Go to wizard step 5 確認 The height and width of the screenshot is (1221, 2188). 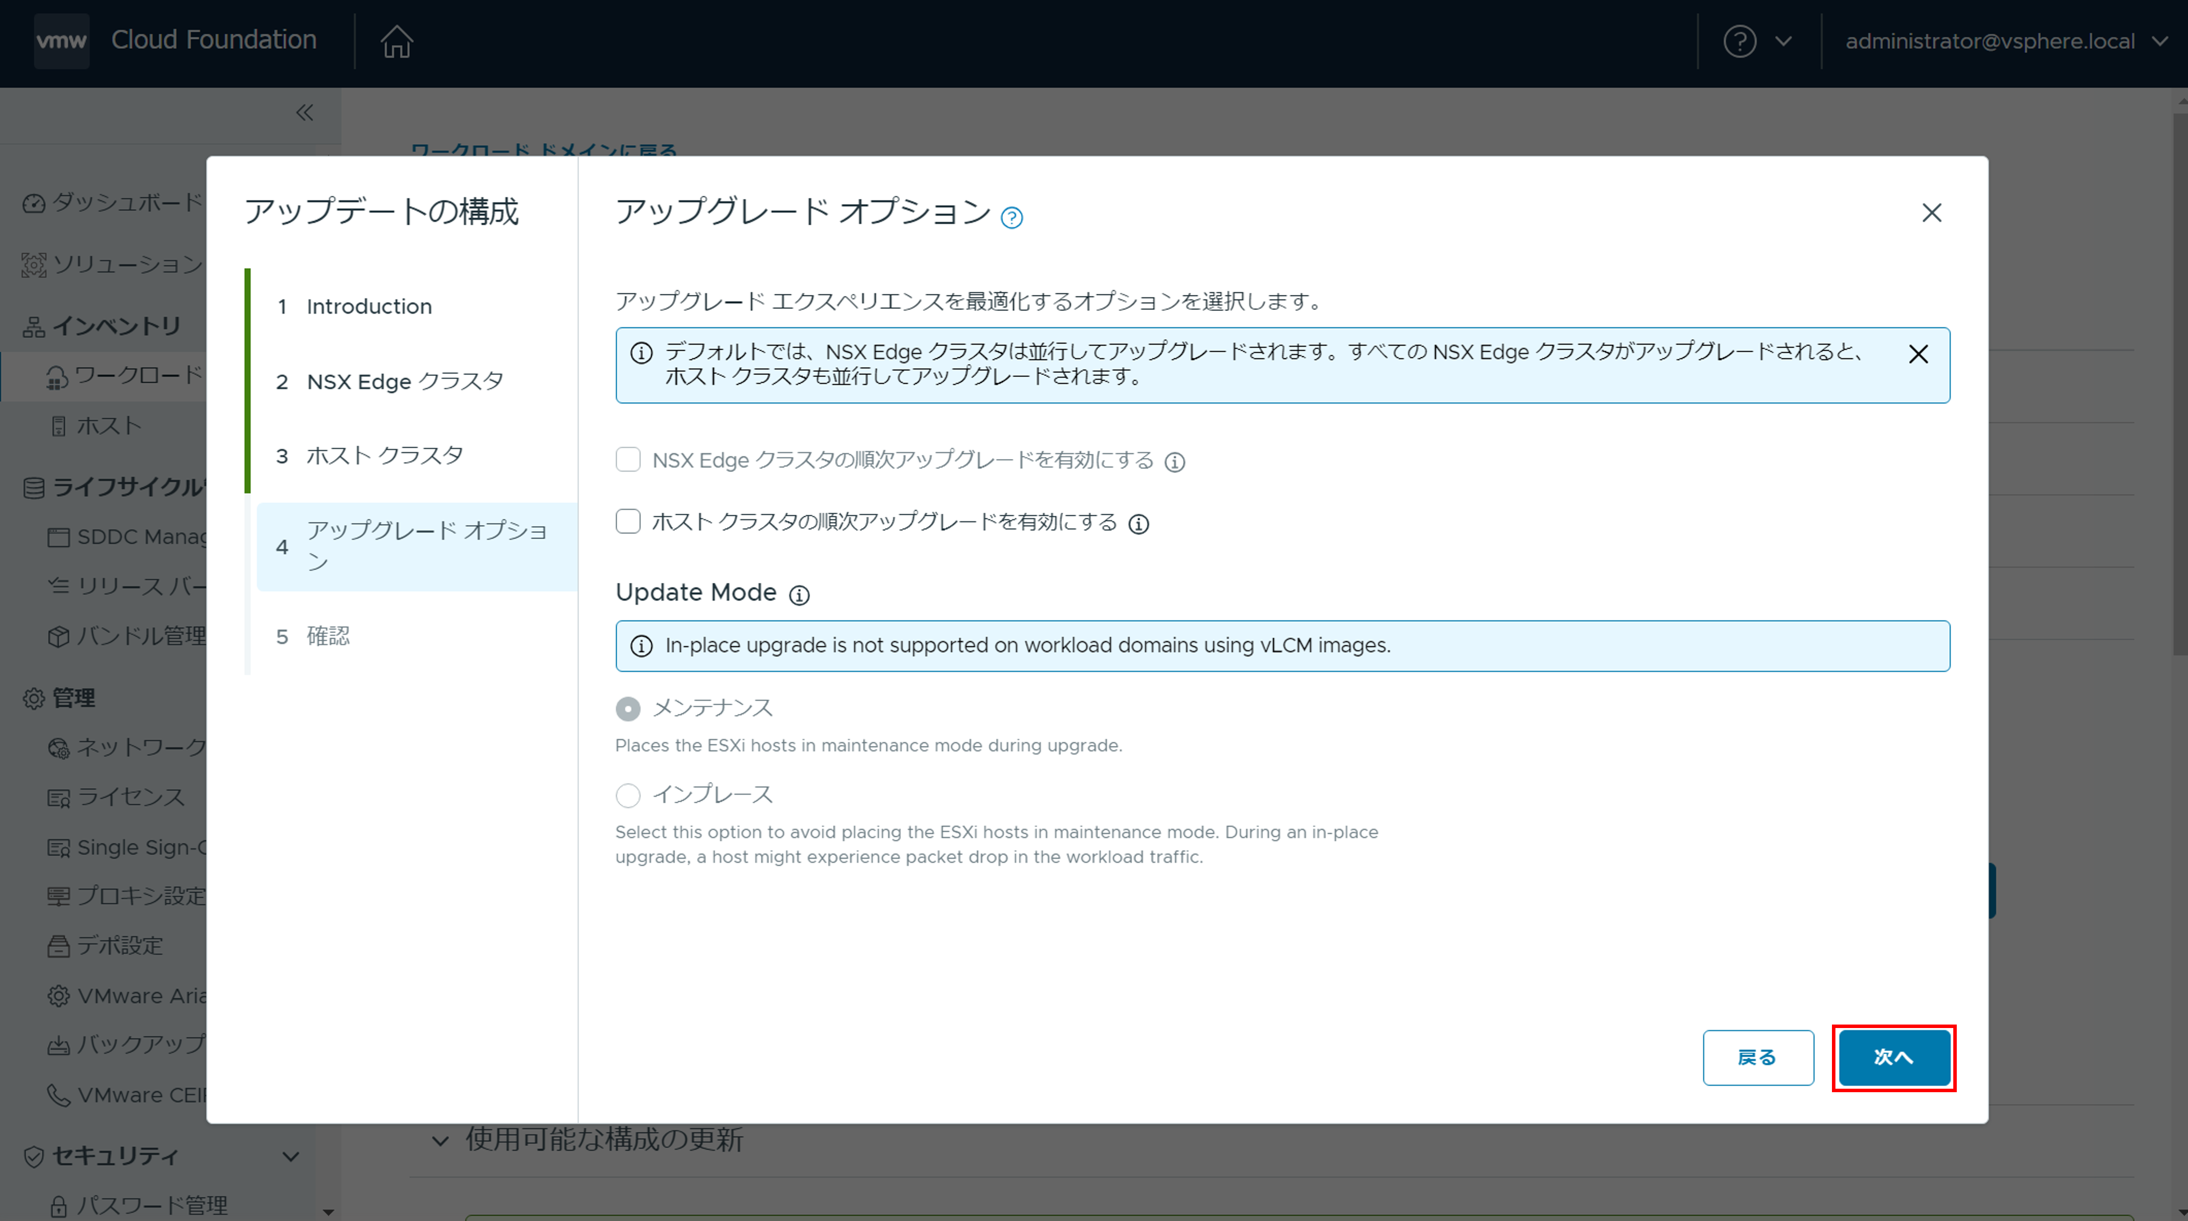coord(416,637)
